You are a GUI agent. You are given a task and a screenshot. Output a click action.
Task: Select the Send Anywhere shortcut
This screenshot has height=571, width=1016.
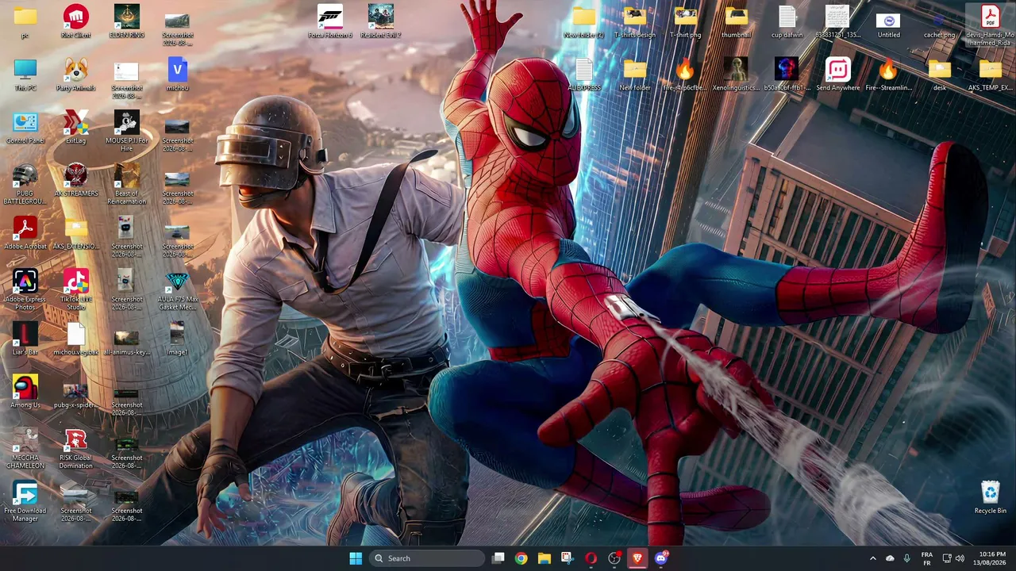[837, 75]
